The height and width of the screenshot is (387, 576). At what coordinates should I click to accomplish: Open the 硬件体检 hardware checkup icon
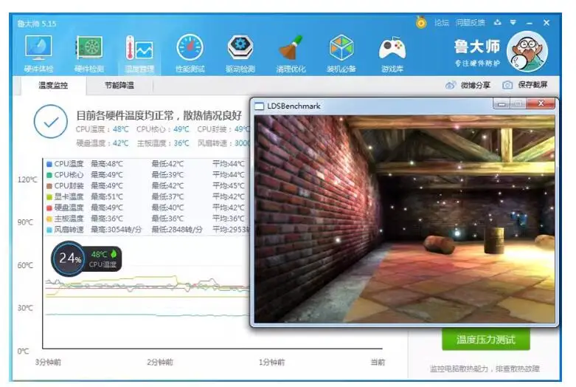click(38, 52)
